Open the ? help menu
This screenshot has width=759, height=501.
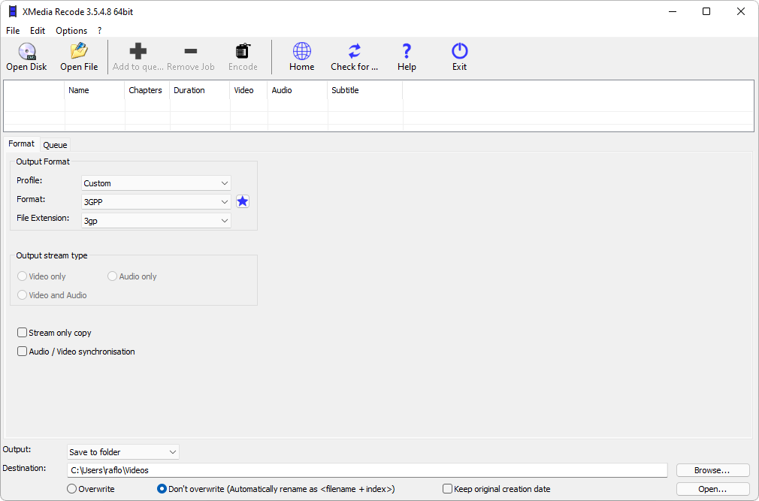[100, 31]
